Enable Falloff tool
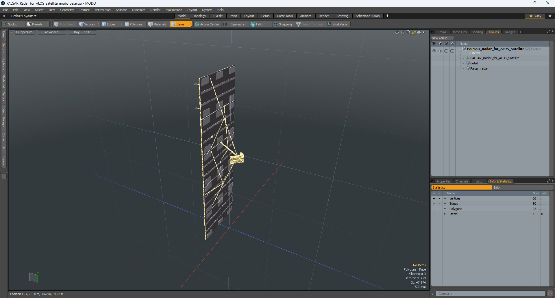Screen dimensions: 555x298 (258, 24)
